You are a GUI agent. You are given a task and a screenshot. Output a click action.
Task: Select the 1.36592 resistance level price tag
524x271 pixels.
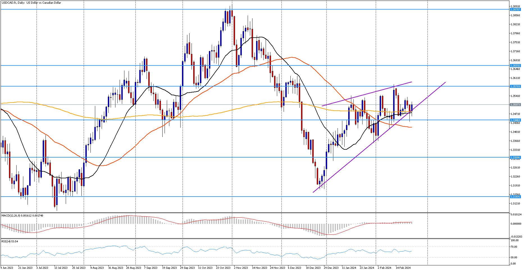[515, 66]
